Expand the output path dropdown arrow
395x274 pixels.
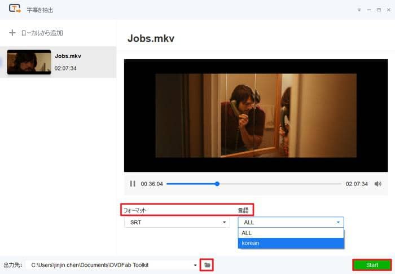[x=195, y=265]
